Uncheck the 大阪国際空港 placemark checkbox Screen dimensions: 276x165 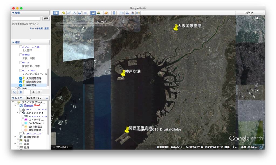20,78
